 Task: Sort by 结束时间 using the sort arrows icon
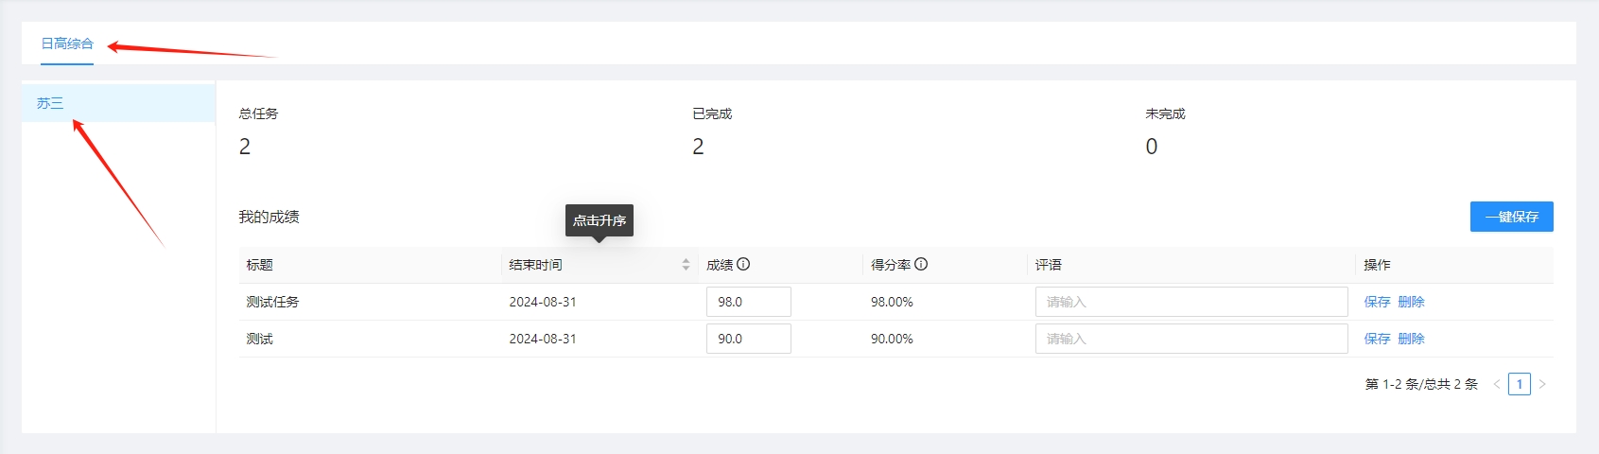pos(686,265)
